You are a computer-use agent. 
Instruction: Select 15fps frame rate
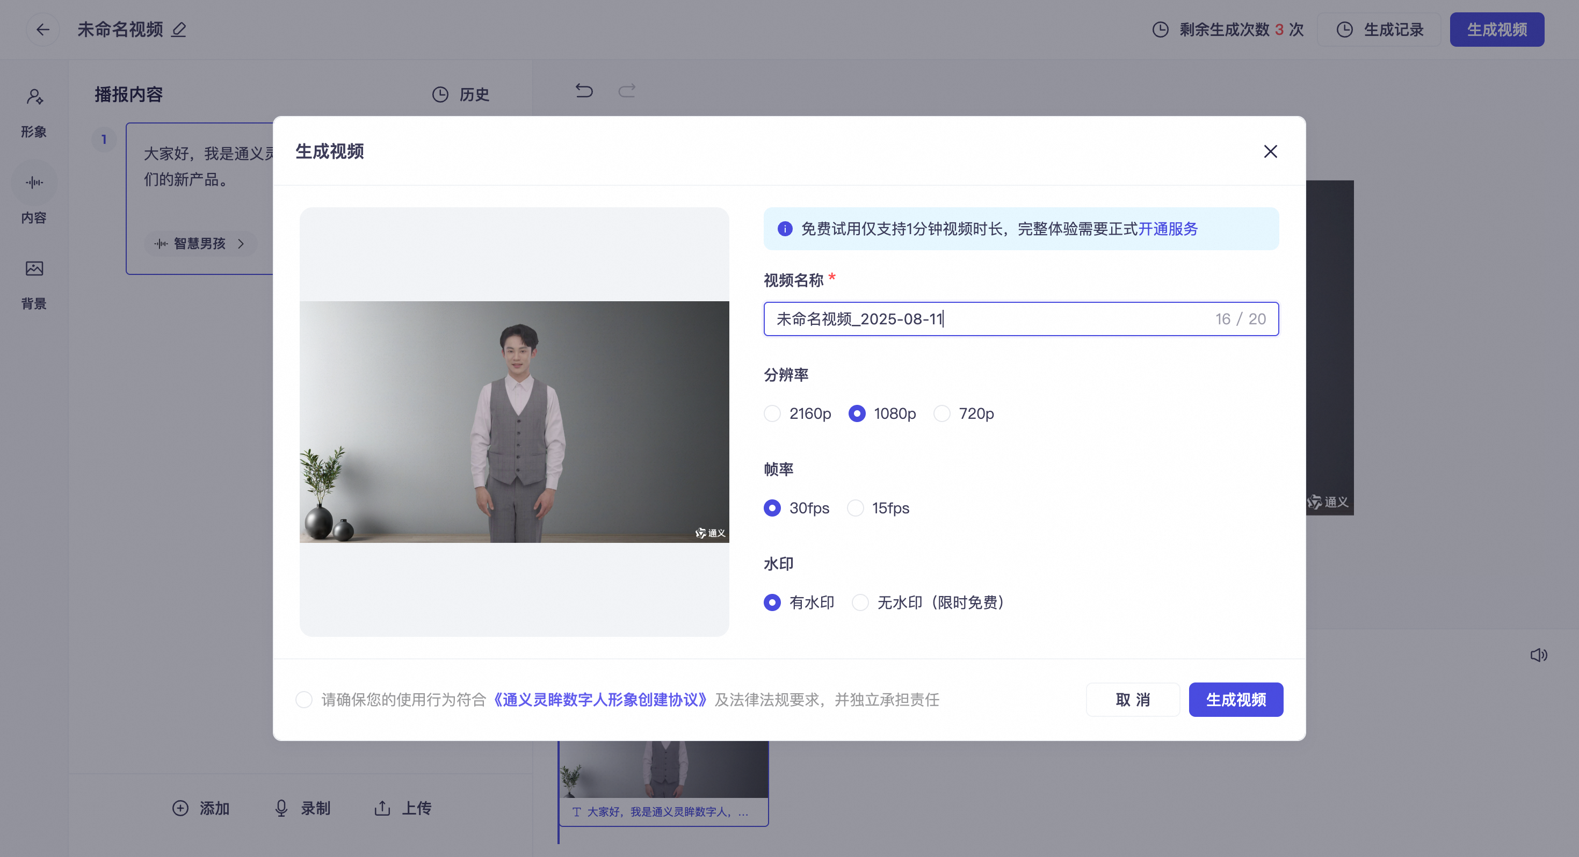click(878, 508)
